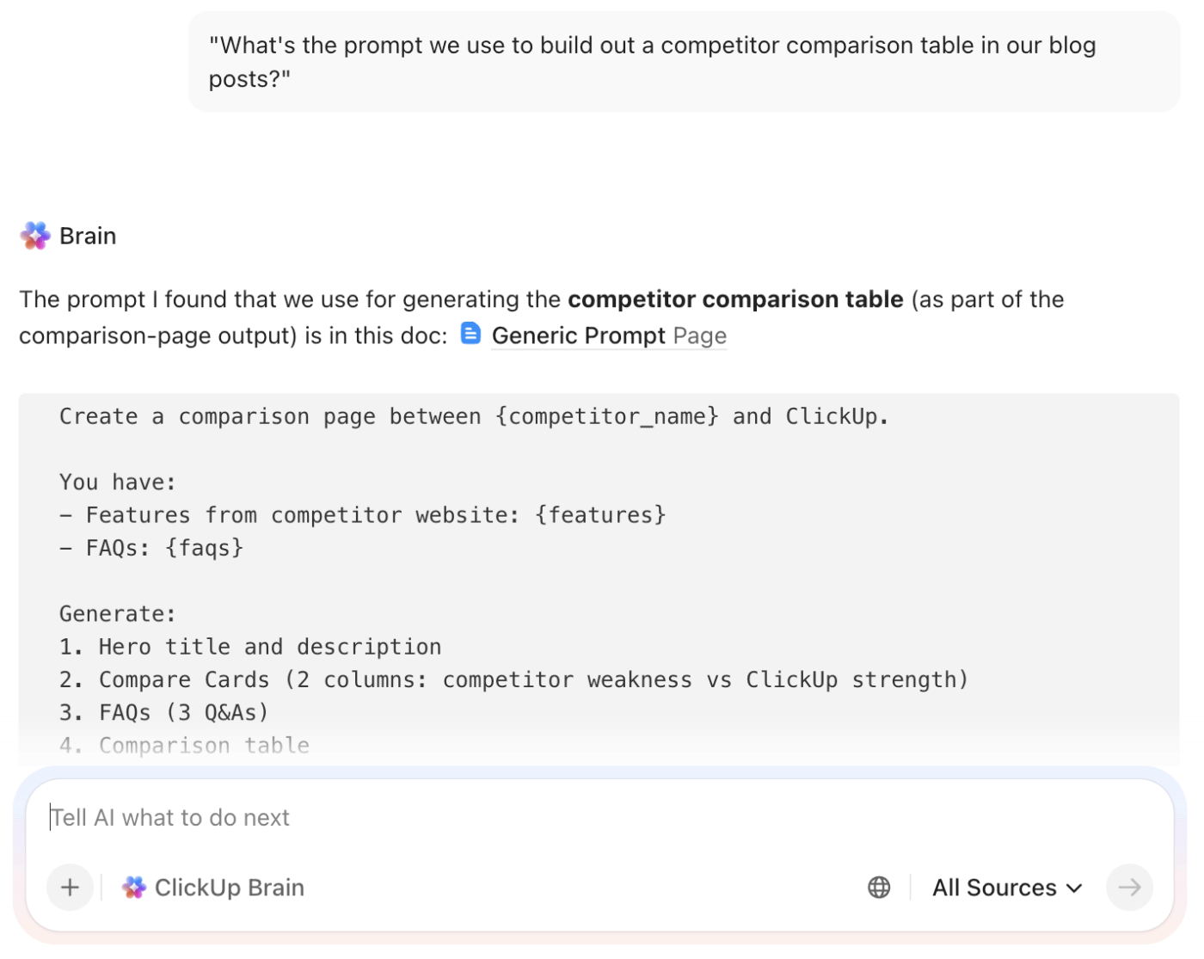Expand the chevron beside All Sources

pos(1074,888)
